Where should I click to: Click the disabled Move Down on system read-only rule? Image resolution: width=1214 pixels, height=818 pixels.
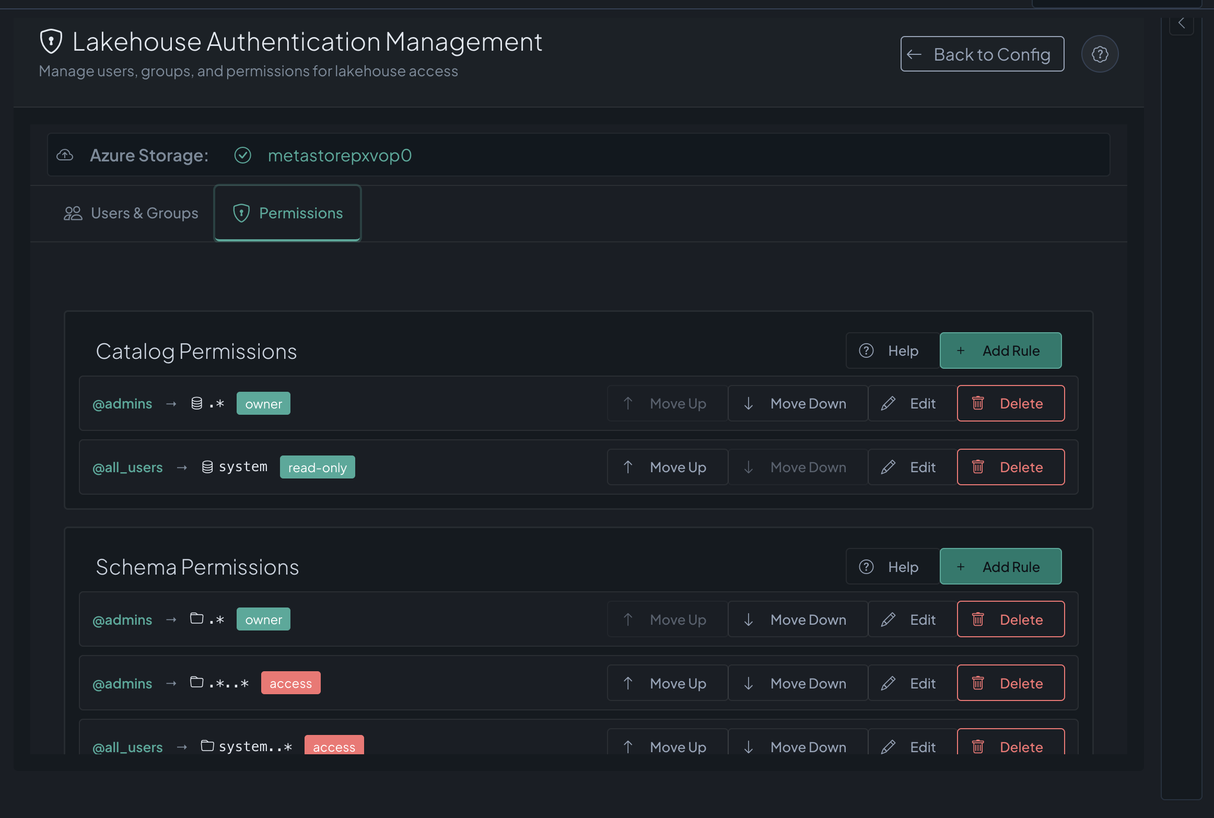click(x=798, y=467)
